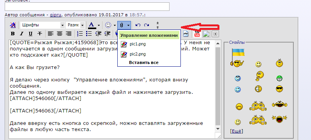Insert the fist smiley
The image size is (311, 140).
click(x=239, y=107)
